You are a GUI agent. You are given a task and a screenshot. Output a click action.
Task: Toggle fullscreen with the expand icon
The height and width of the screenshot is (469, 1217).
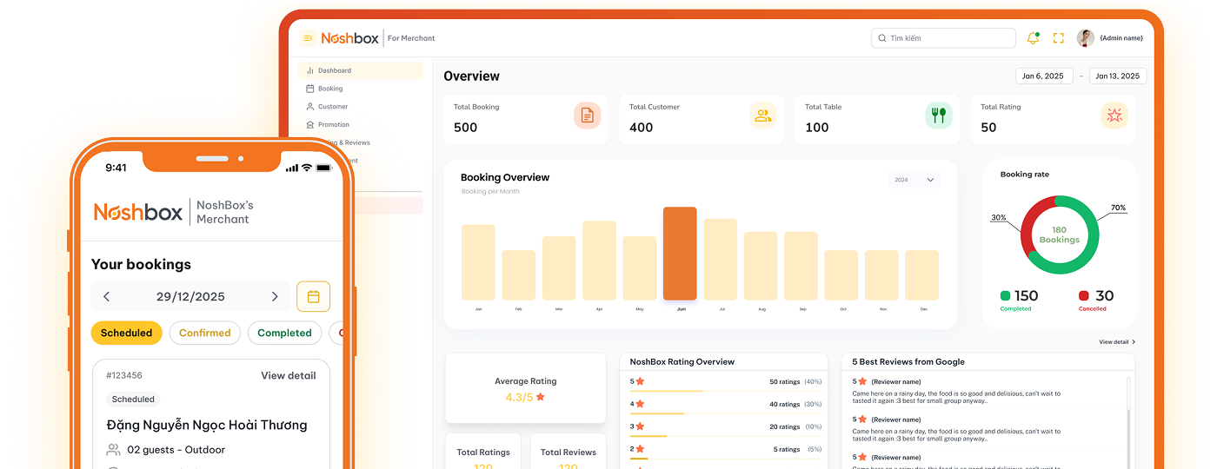(1058, 38)
